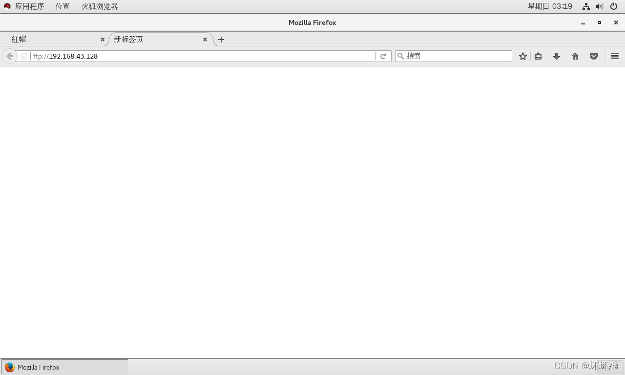Show site info for the FTP address
The width and height of the screenshot is (625, 375).
tap(24, 56)
